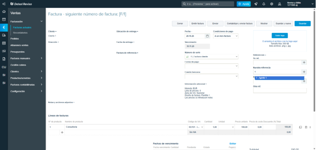Open the user profile icon

(x=279, y=4)
